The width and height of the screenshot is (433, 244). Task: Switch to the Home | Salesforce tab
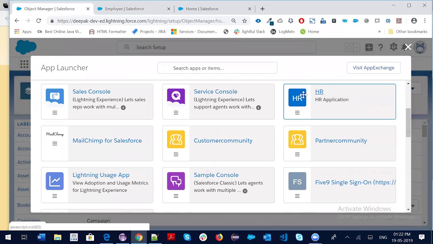tap(215, 9)
